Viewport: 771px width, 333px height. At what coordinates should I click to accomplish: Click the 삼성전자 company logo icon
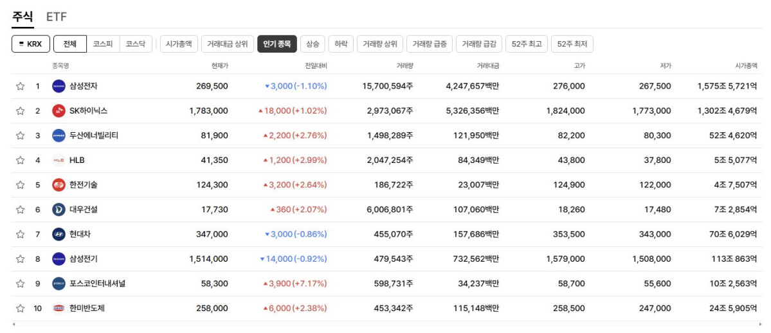click(59, 87)
